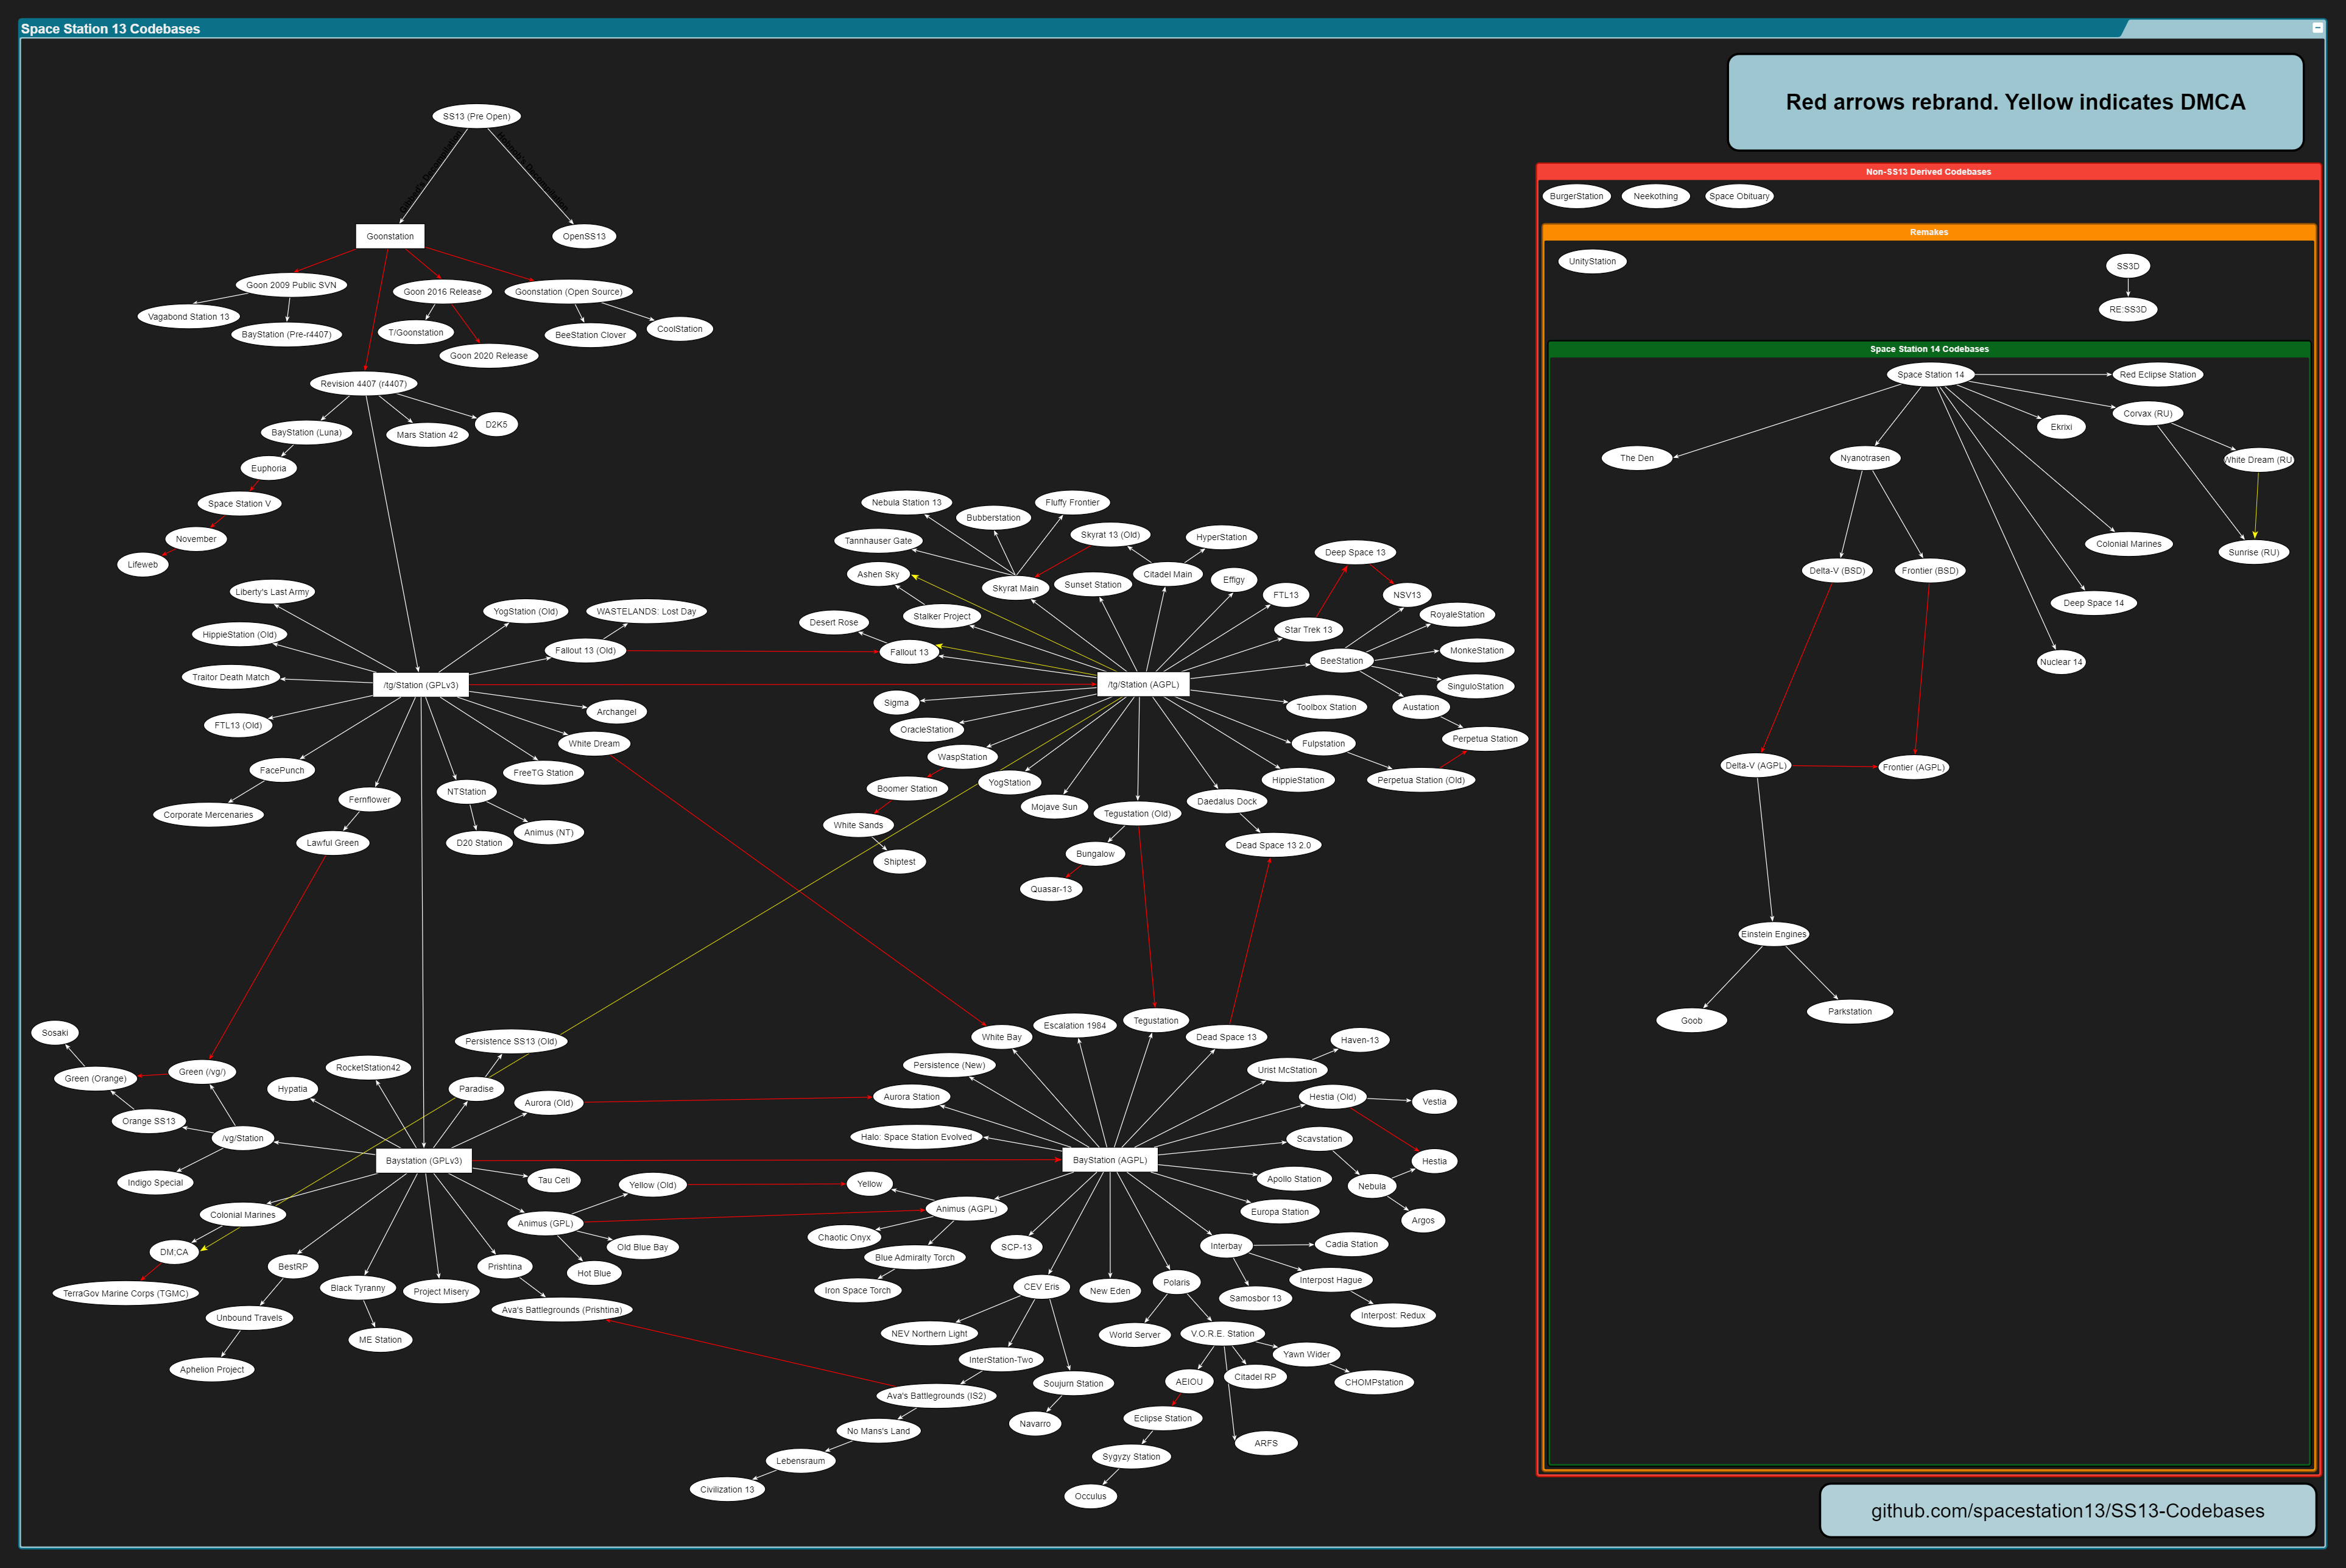Click the Skyrat Main node
2346x1568 pixels.
tap(1016, 588)
